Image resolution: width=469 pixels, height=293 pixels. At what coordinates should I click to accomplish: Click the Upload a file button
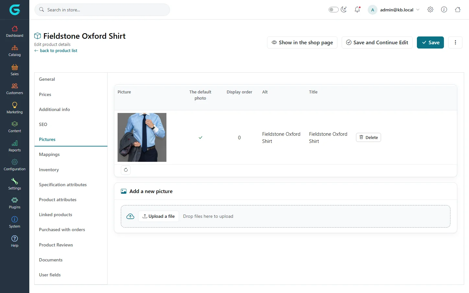[x=159, y=216]
